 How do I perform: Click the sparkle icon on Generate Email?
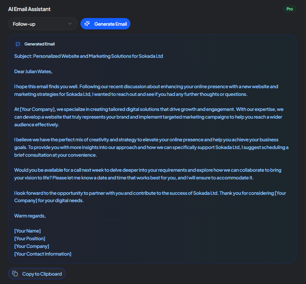pos(87,24)
